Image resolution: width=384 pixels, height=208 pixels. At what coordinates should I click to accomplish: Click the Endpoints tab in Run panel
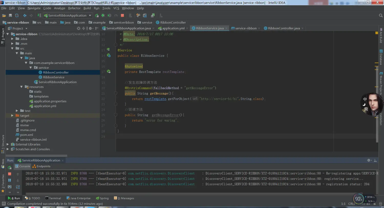coord(42,166)
